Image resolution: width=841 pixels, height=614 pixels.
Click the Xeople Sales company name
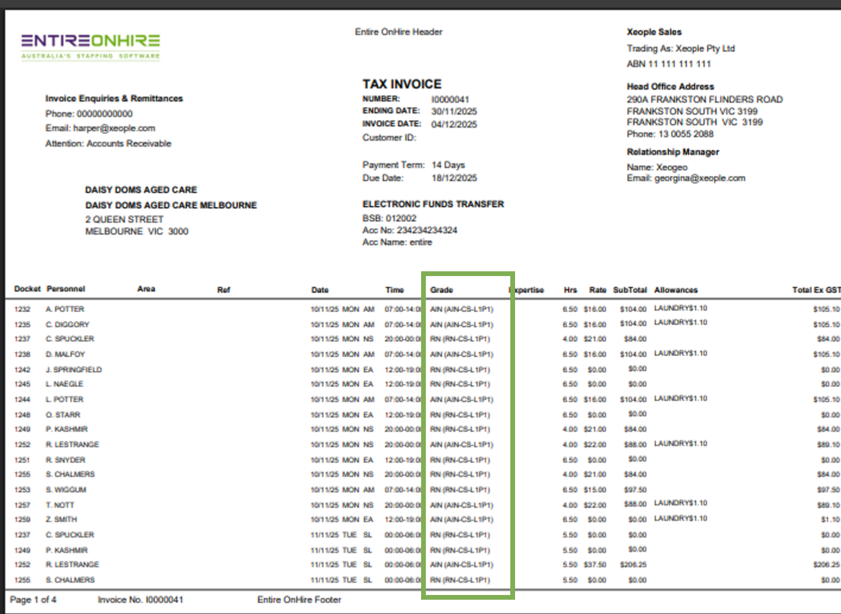[x=654, y=32]
